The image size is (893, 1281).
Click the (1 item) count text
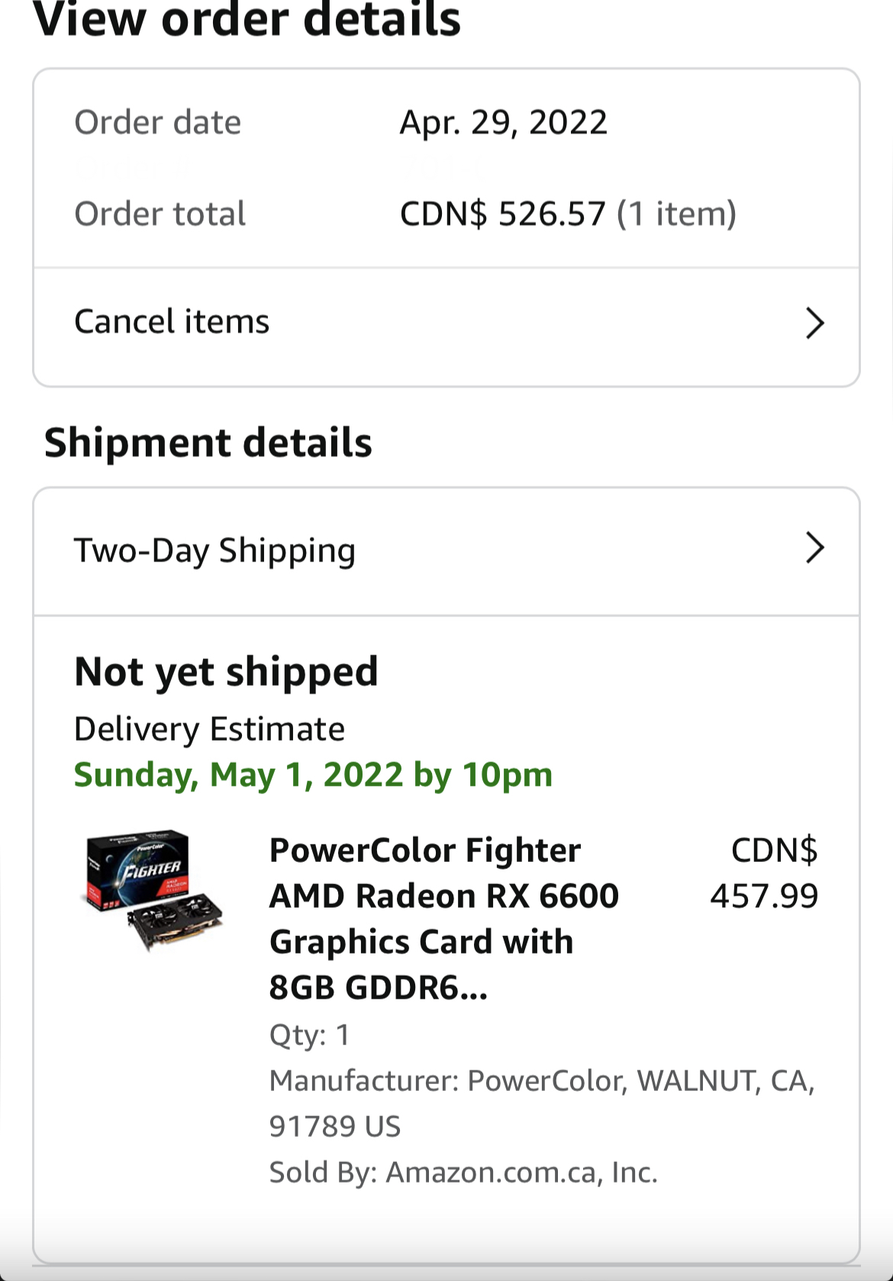(x=676, y=214)
